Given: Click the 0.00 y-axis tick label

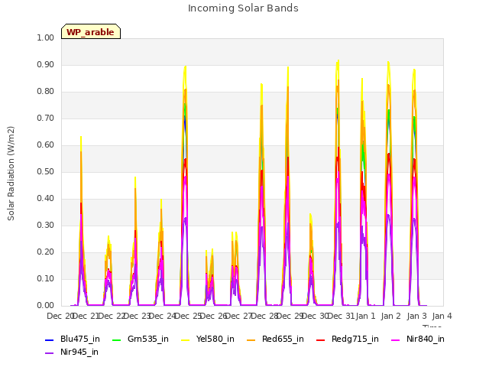Looking at the screenshot, I should pos(45,306).
